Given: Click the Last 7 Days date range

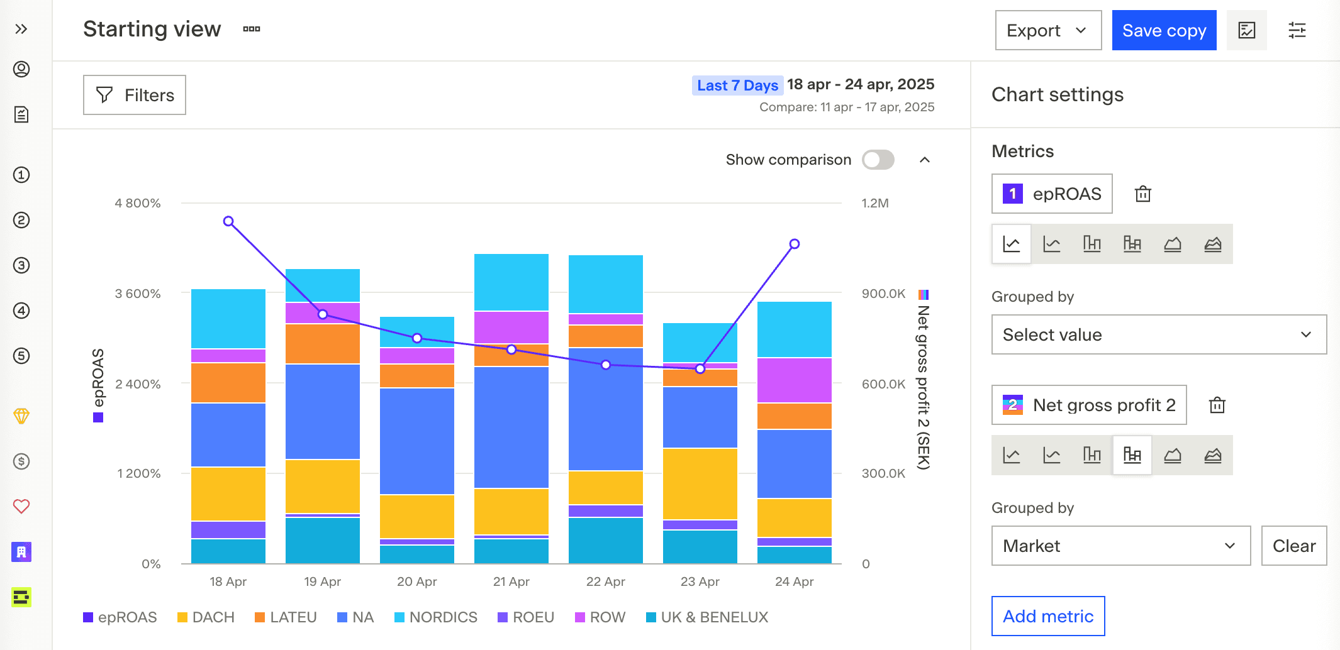Looking at the screenshot, I should [737, 85].
